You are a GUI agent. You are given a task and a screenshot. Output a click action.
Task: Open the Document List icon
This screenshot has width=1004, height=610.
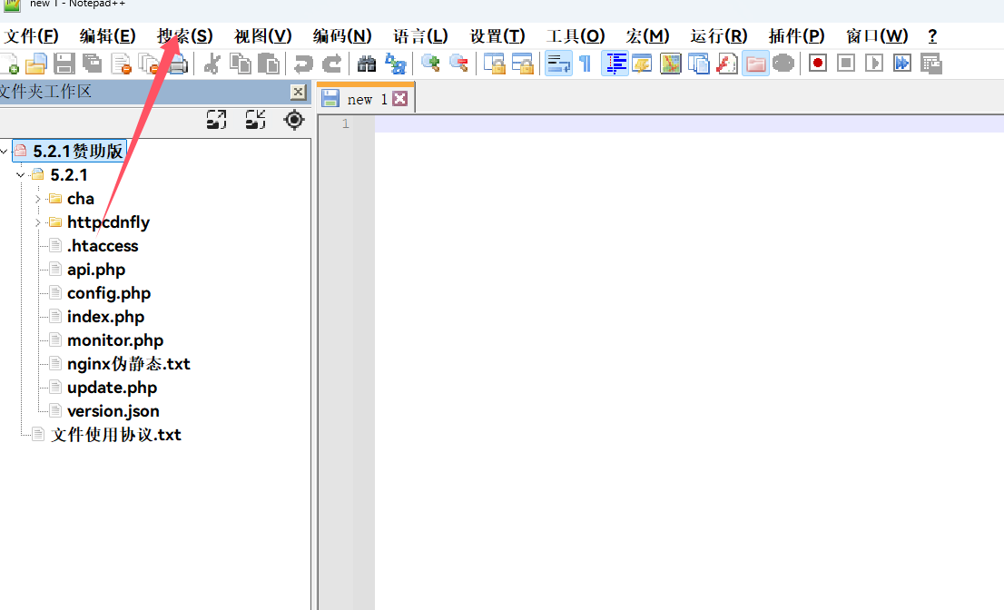699,64
